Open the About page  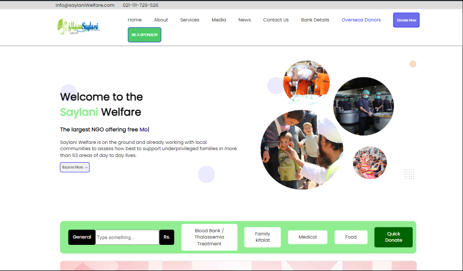tap(161, 20)
